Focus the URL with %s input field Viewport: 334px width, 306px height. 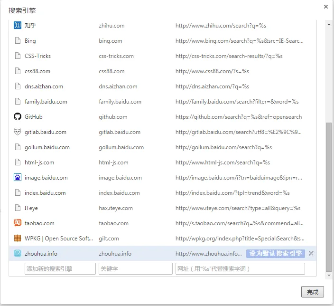(240, 268)
